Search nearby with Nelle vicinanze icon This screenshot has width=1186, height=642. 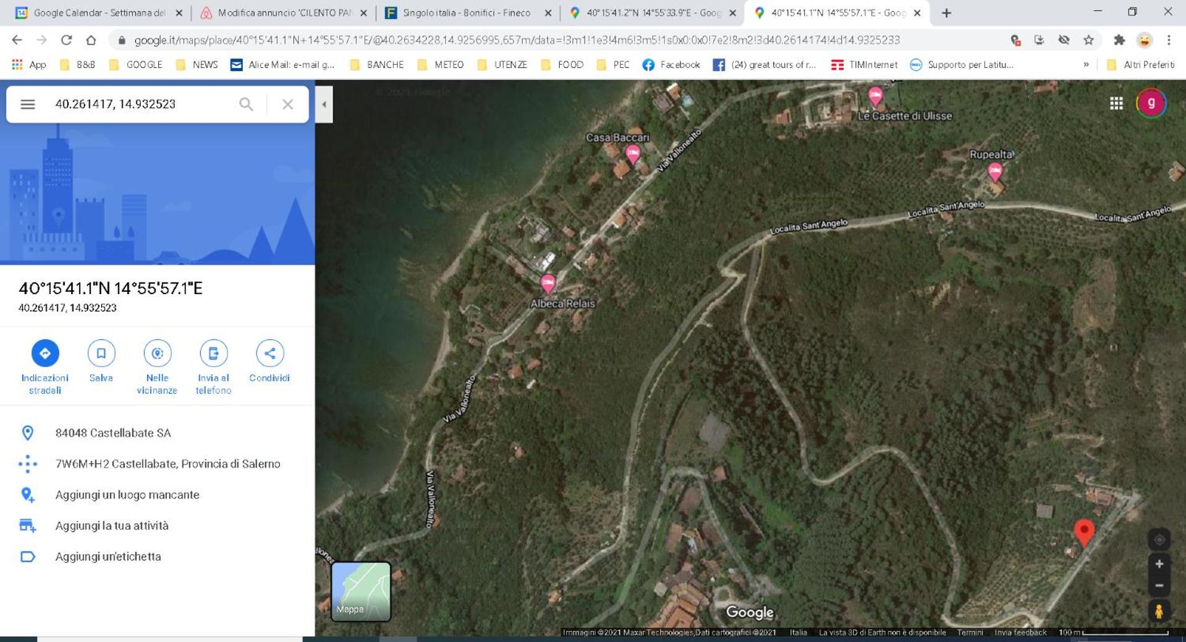tap(157, 353)
